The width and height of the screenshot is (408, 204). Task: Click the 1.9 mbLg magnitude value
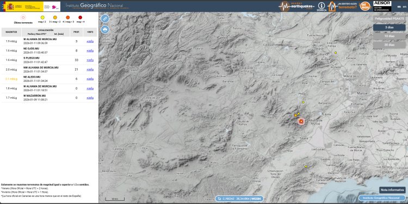coord(11,41)
